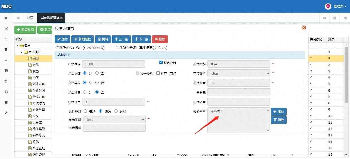Open the film strip icon in sidebar
Screen dimensions: 350x159
[6, 92]
